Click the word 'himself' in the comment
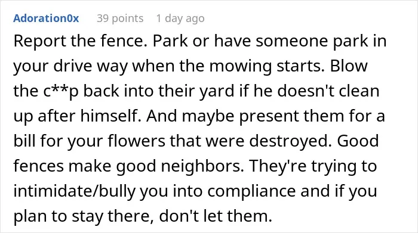 pos(109,116)
